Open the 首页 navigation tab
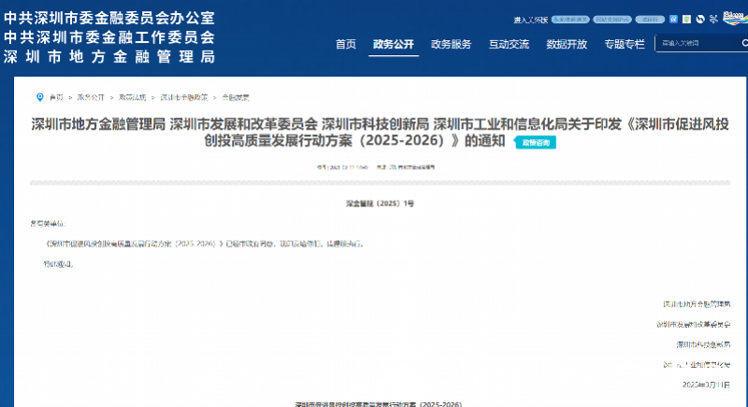 click(x=346, y=44)
